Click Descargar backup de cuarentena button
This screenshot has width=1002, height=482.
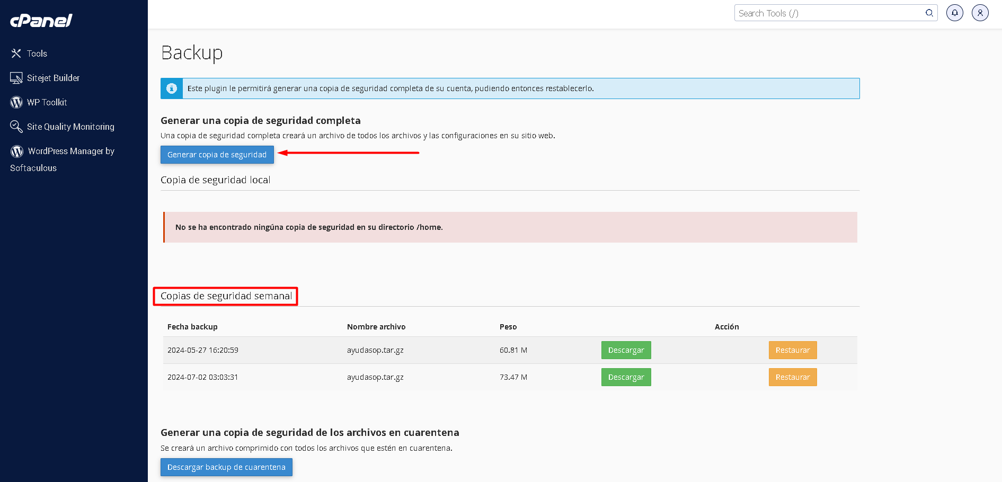226,467
